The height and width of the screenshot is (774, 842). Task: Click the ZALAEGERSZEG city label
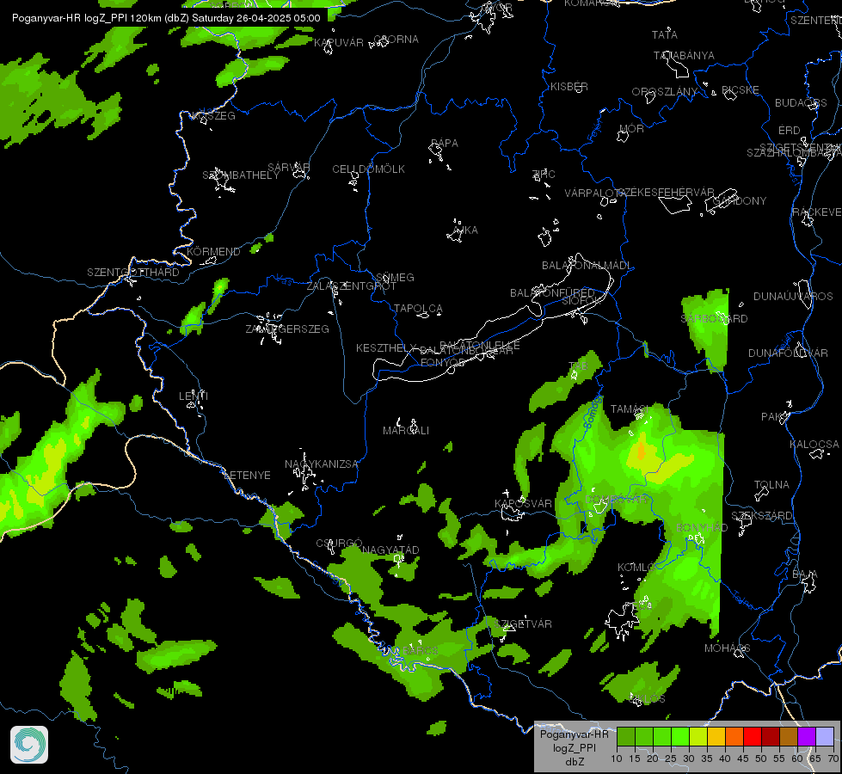pyautogui.click(x=287, y=329)
